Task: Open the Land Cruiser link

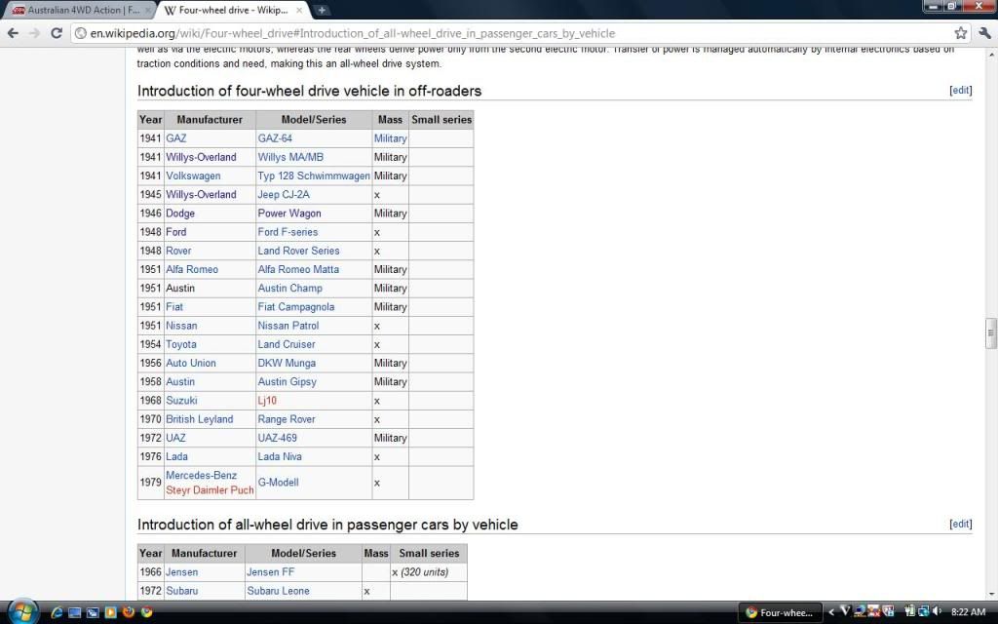Action: tap(287, 344)
